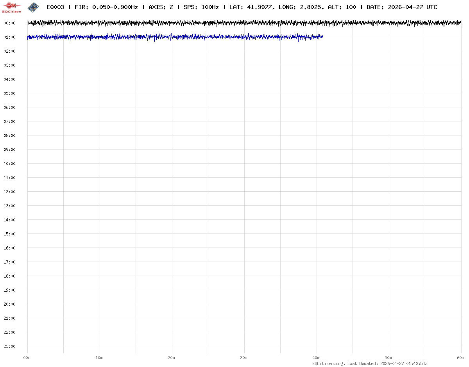Select the 01:00 hour row label
This screenshot has width=469, height=367.
click(x=9, y=37)
